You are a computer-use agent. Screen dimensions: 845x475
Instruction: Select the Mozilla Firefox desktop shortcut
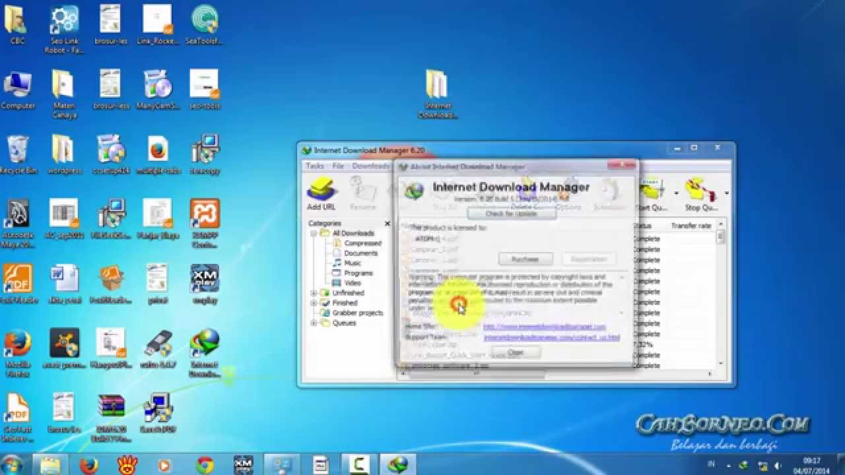pos(18,354)
